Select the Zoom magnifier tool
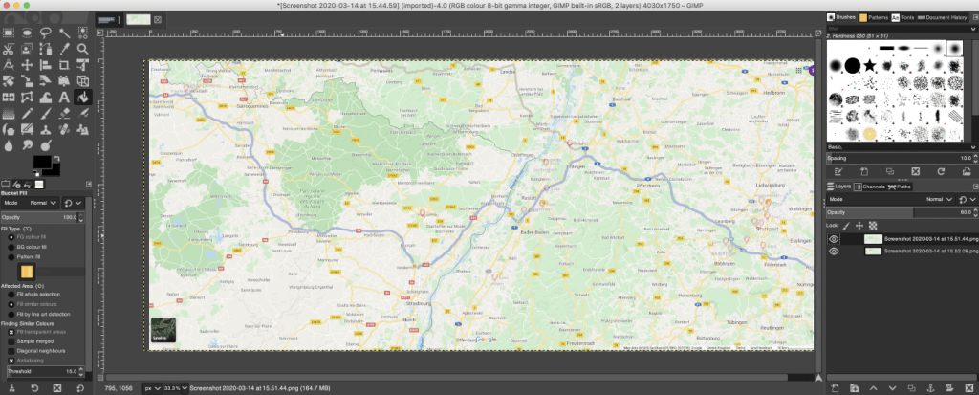The image size is (979, 395). click(x=82, y=49)
